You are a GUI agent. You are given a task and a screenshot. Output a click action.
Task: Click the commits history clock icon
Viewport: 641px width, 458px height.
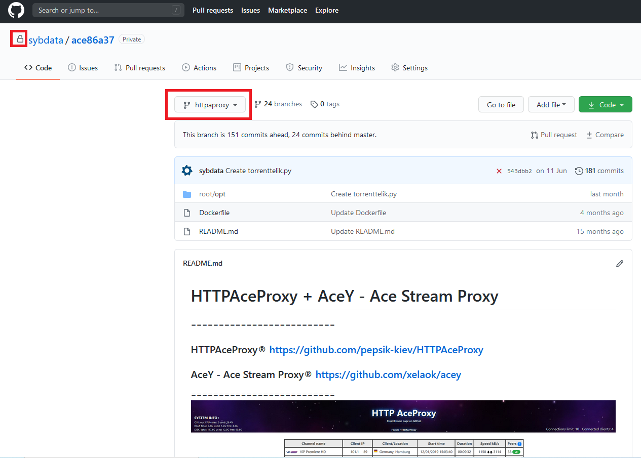(x=579, y=171)
